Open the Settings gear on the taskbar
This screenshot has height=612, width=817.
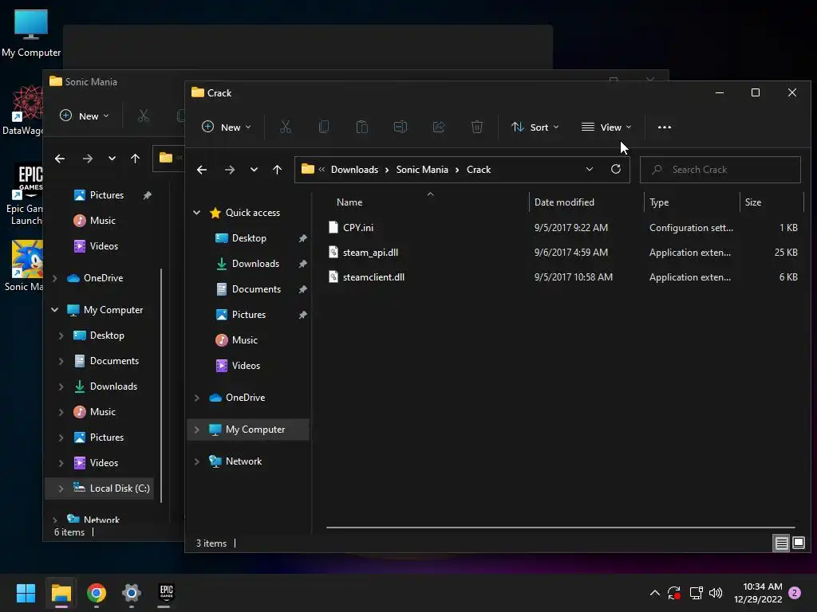pos(132,593)
